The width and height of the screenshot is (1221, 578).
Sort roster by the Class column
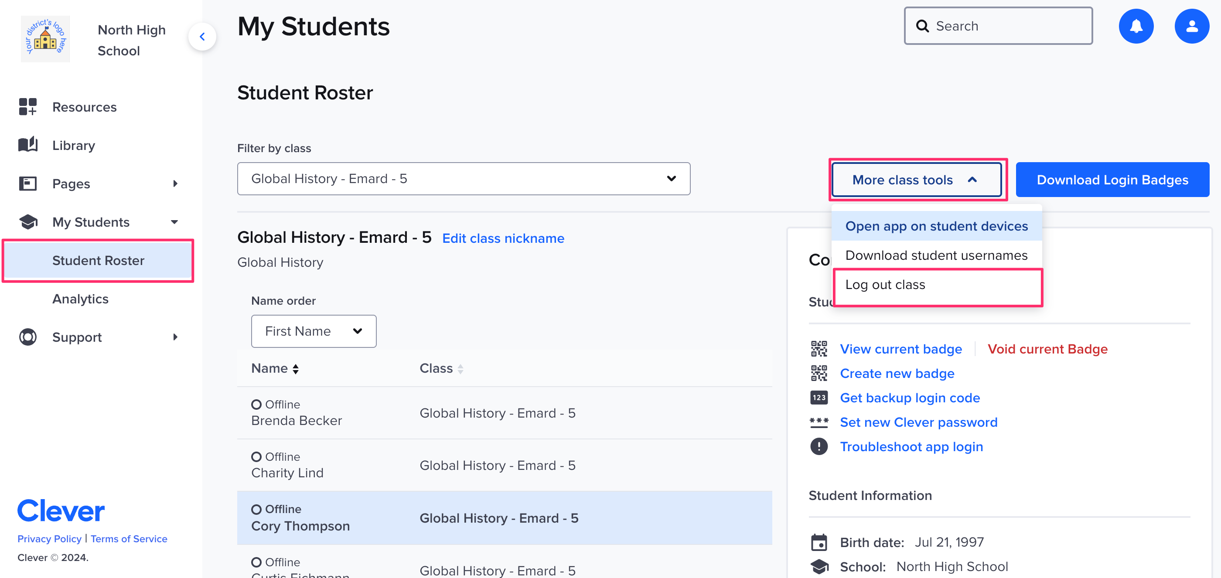click(441, 368)
